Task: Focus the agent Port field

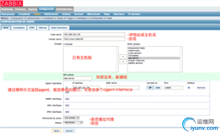Action: point(173,88)
